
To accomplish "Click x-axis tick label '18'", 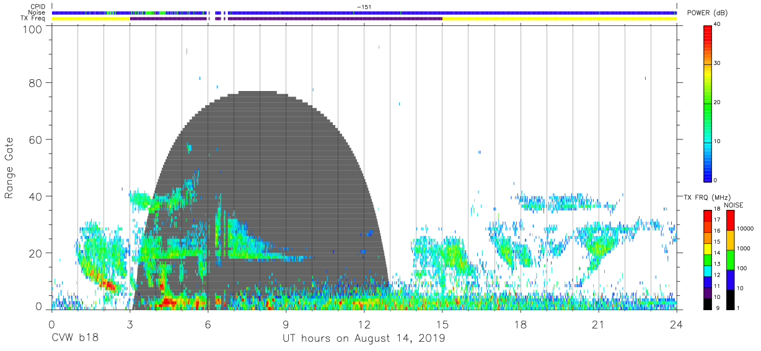I will tap(520, 325).
